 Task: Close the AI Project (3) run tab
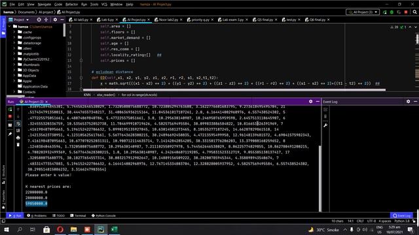click(x=46, y=102)
